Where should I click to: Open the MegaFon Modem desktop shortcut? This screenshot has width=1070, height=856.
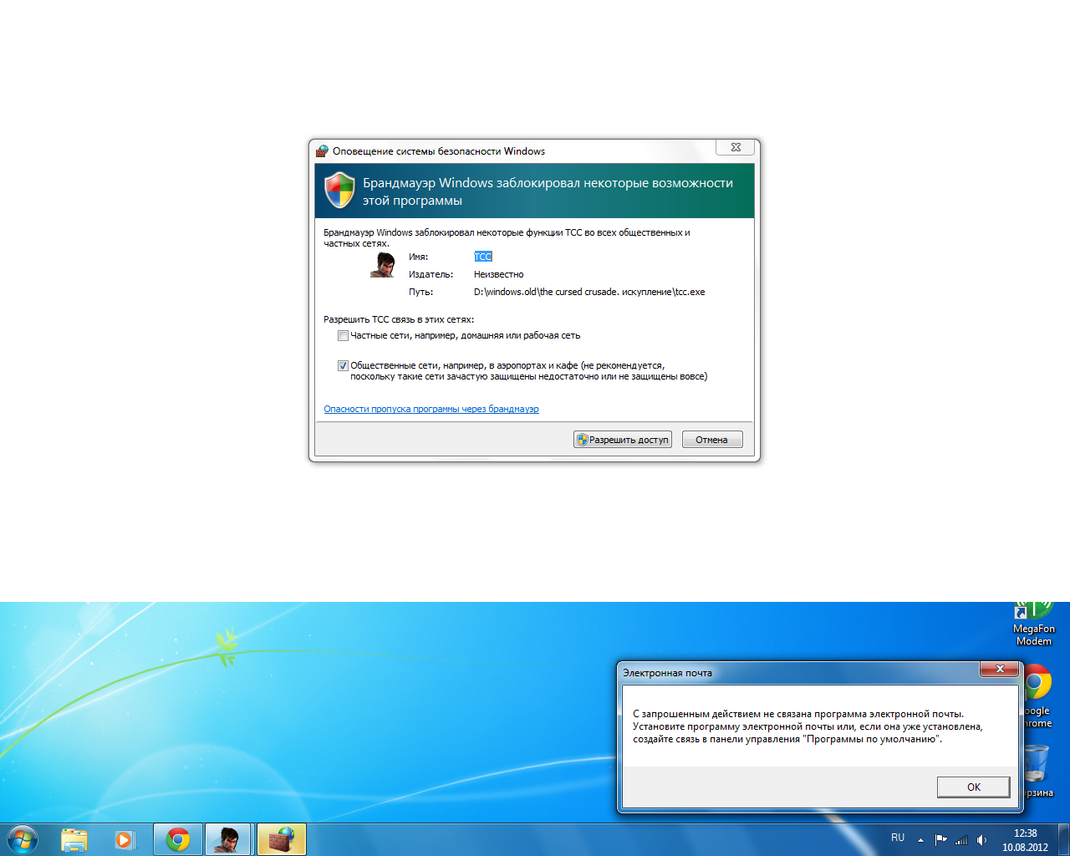[x=1033, y=625]
